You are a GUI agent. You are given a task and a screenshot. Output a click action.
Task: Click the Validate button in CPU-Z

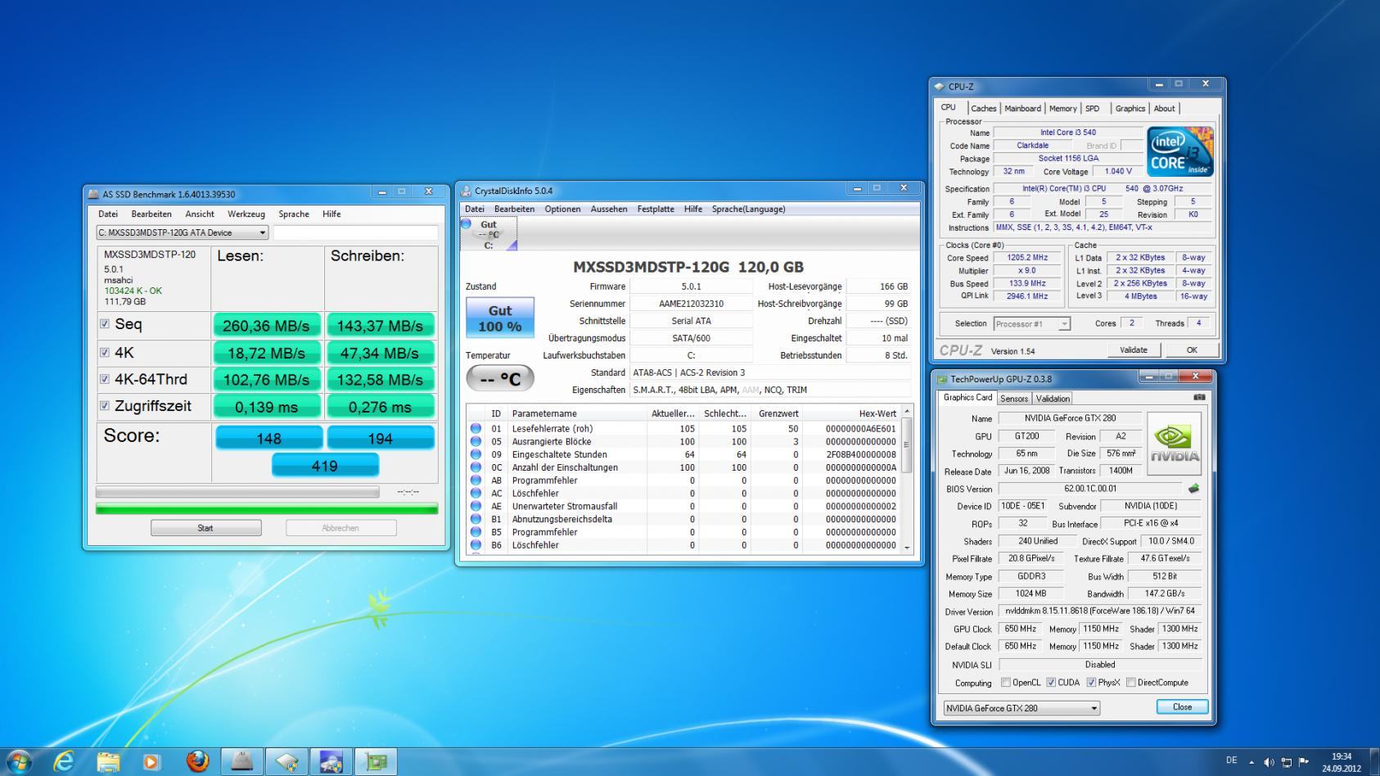1133,350
